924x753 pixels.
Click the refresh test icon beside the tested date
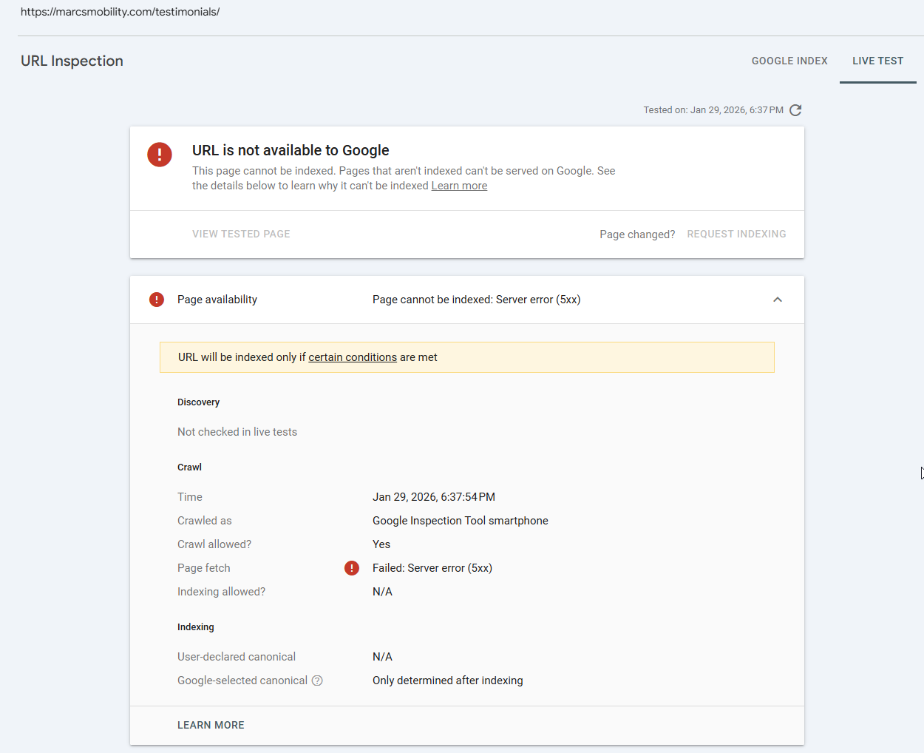(x=795, y=110)
